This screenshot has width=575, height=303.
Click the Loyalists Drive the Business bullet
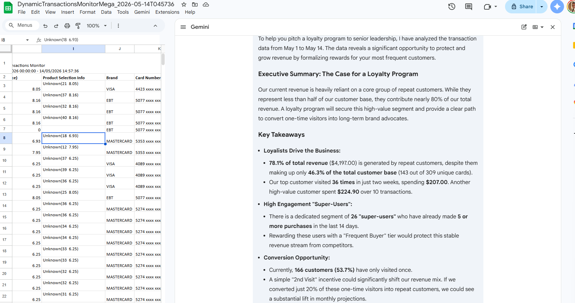point(302,151)
